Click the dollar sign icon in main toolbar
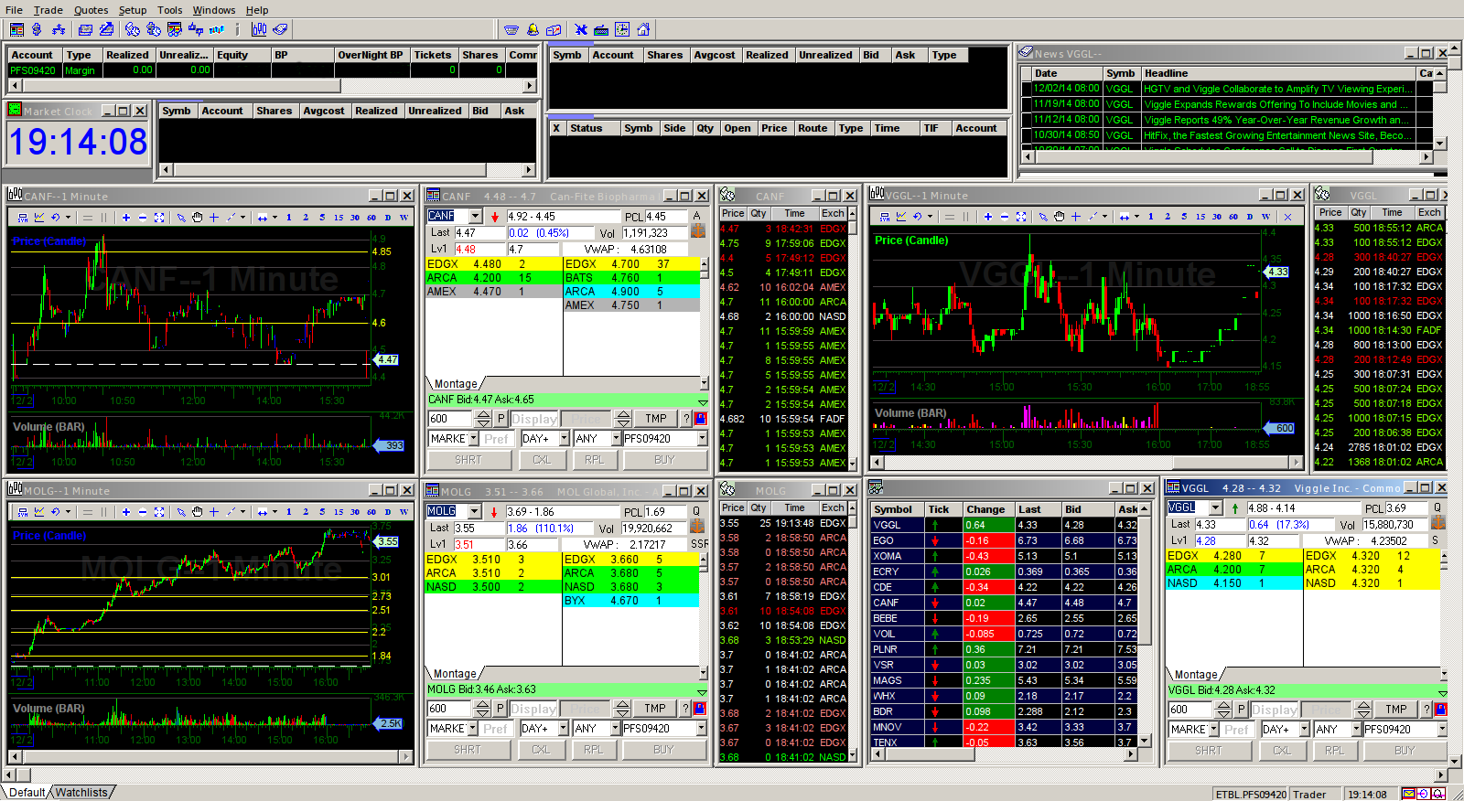 point(37,30)
